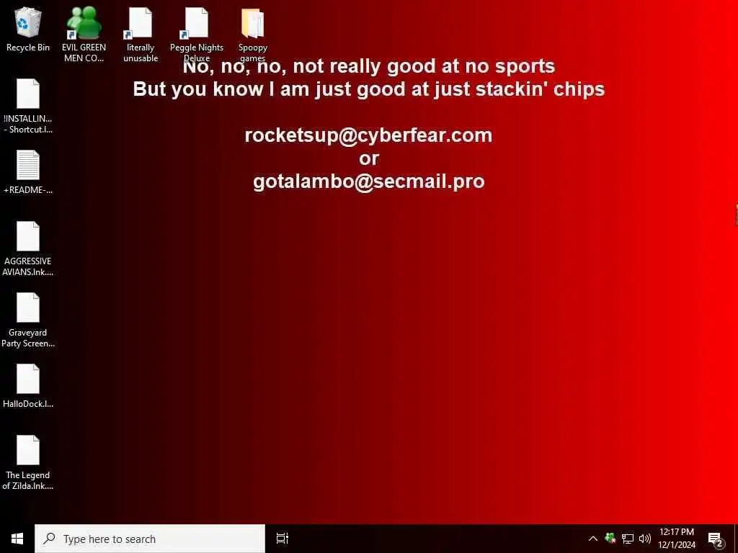Viewport: 738px width, 553px height.
Task: Open the volume speaker tray icon
Action: click(x=645, y=539)
